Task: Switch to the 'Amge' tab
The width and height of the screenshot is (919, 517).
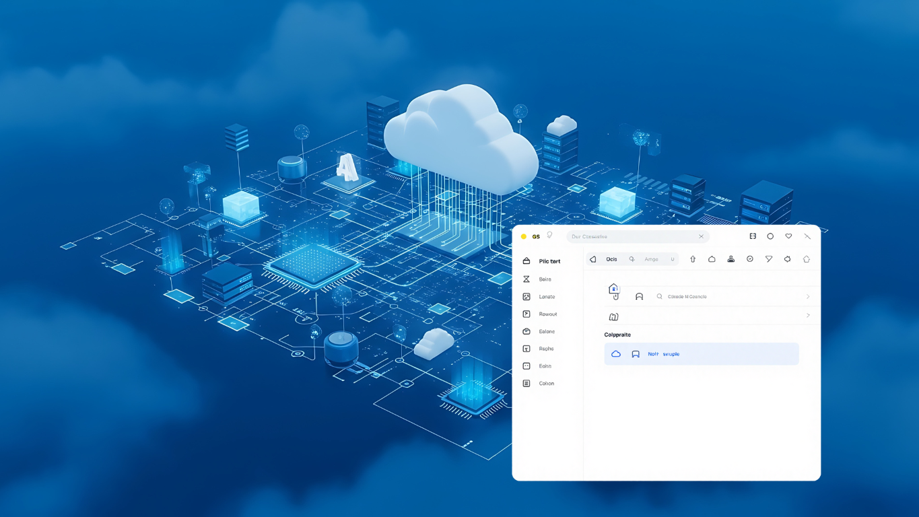Action: (651, 259)
